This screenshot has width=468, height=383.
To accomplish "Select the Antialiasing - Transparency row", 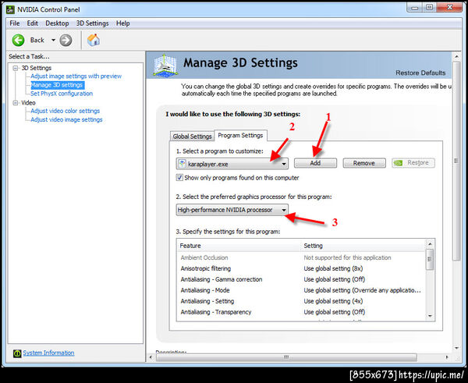I will pyautogui.click(x=301, y=312).
